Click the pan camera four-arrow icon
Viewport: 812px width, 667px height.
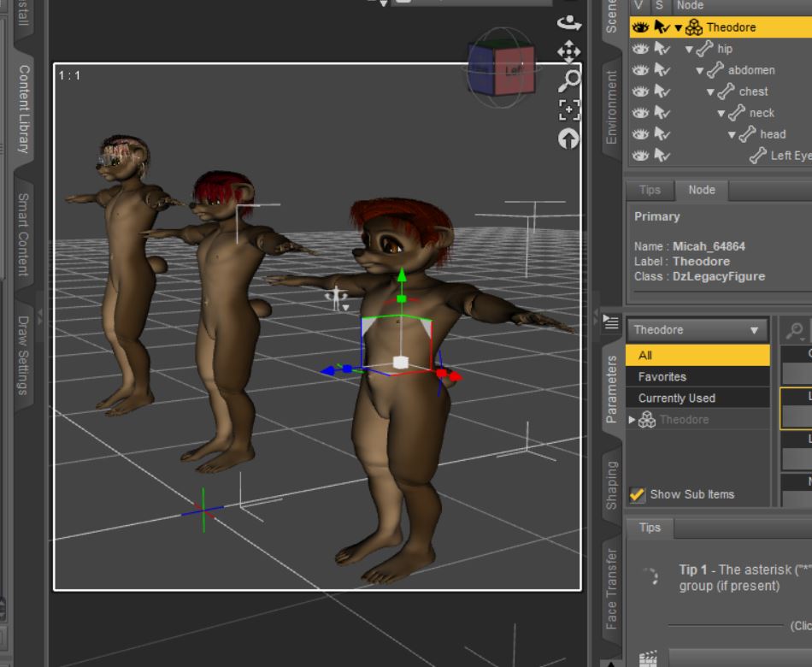coord(568,51)
